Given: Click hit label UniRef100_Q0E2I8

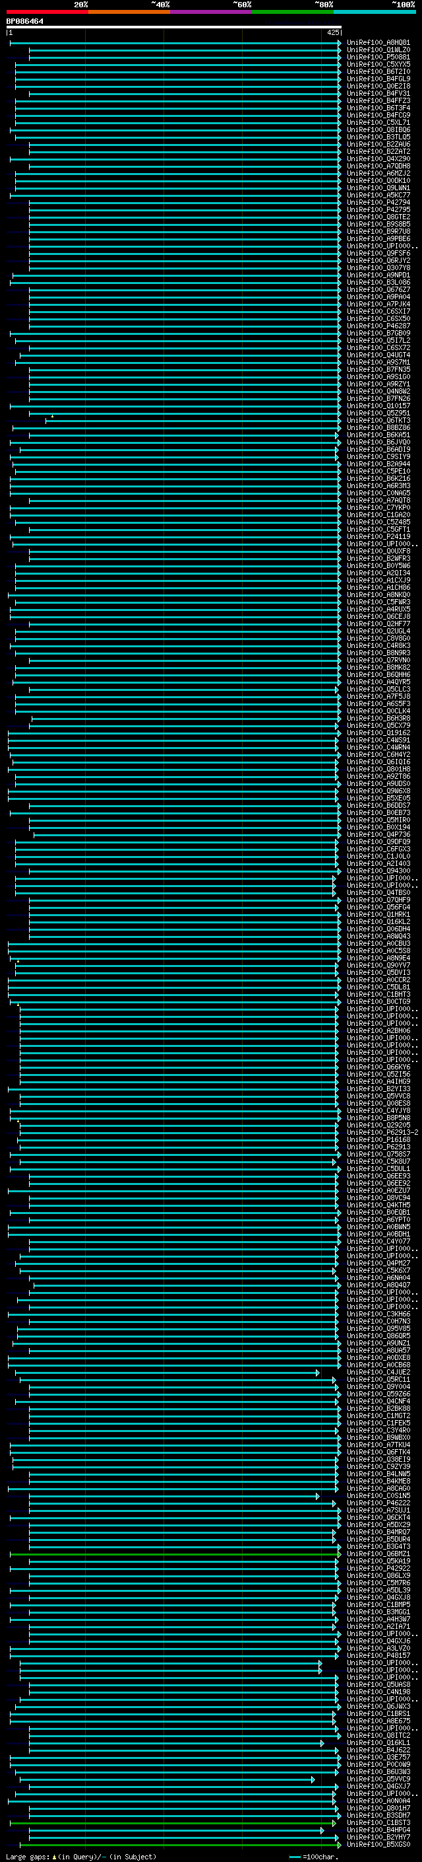Looking at the screenshot, I should 378,86.
